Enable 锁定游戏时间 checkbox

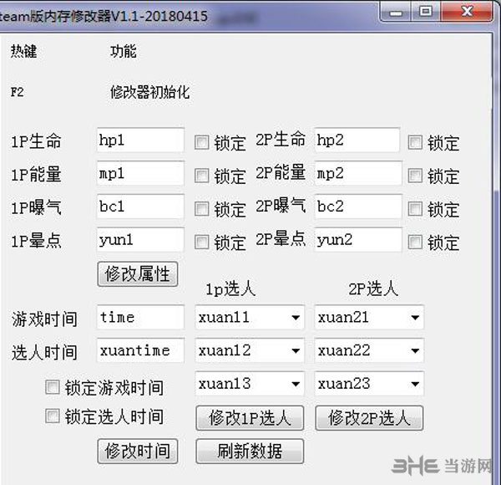pos(53,387)
